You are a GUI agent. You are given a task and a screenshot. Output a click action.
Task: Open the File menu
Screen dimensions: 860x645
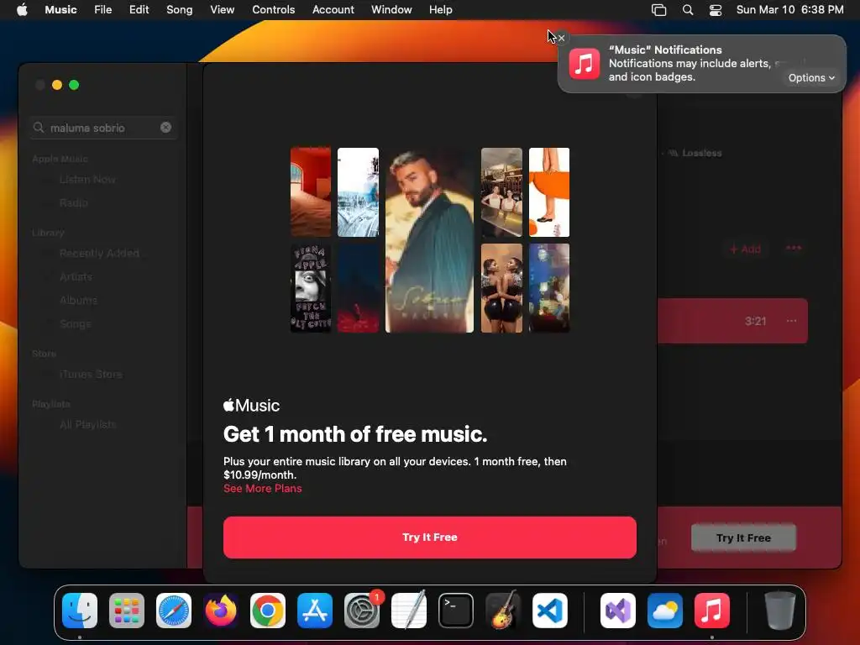(102, 9)
